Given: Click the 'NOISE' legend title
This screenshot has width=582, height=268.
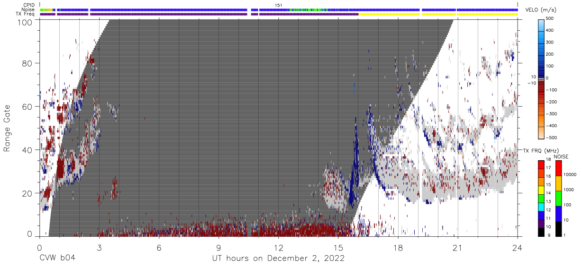Looking at the screenshot, I should tap(561, 156).
